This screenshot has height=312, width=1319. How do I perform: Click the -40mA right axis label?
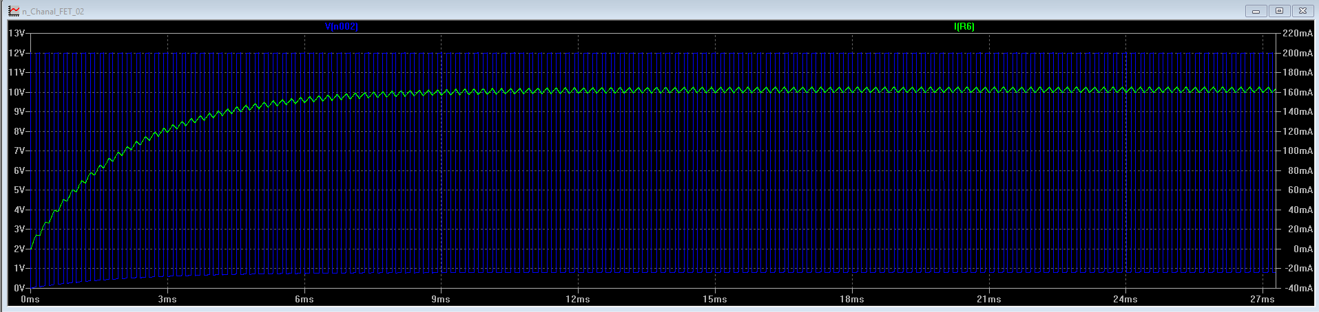coord(1298,288)
